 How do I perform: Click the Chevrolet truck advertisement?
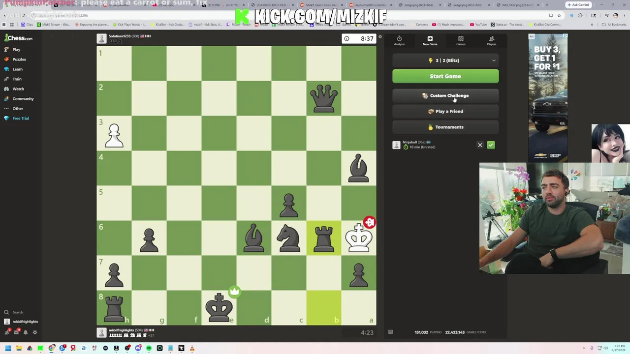click(x=548, y=98)
